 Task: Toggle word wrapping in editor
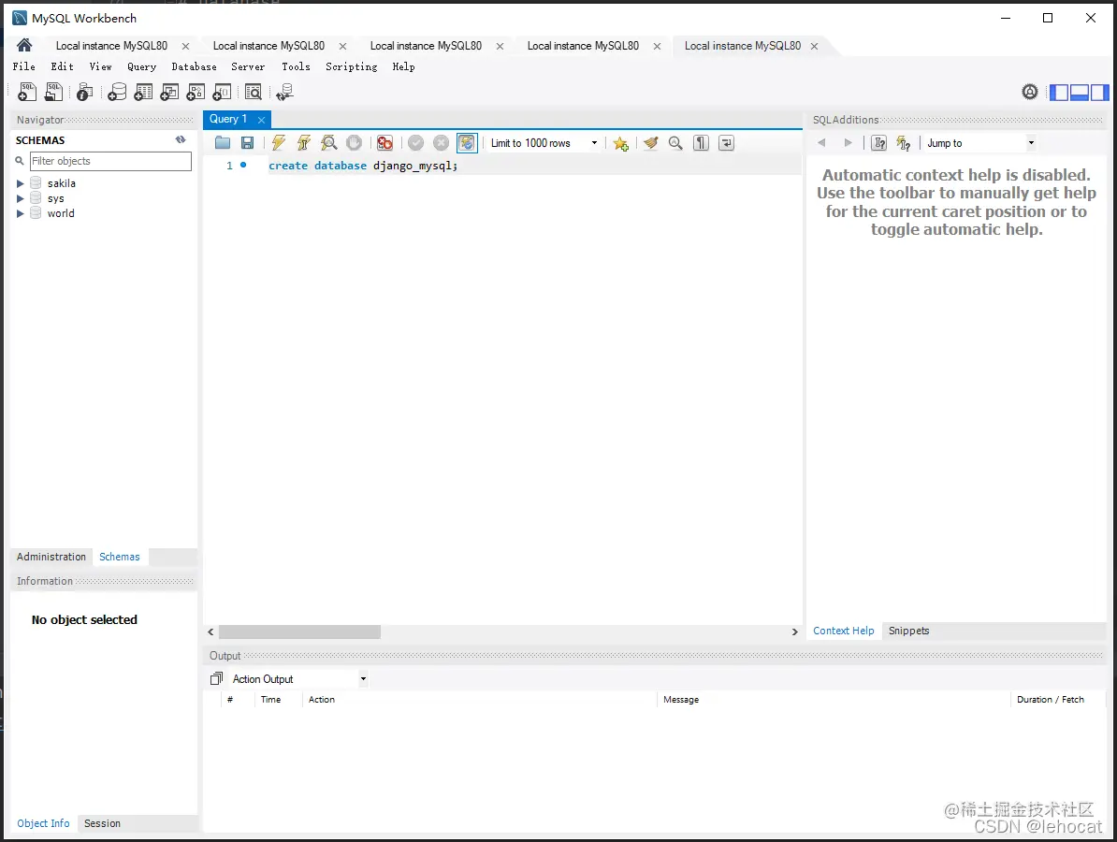point(726,142)
